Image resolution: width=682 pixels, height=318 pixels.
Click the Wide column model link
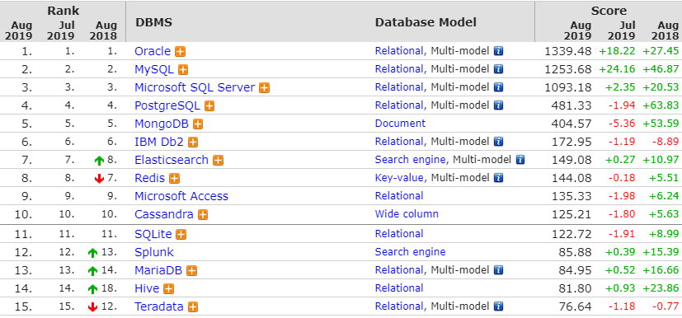[x=407, y=214]
